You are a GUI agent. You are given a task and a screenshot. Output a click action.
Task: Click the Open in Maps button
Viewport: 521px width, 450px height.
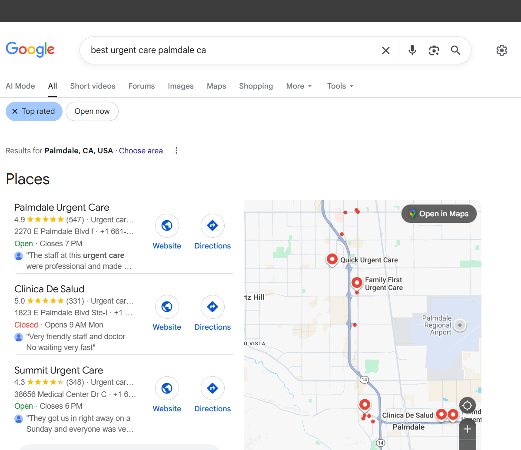439,214
